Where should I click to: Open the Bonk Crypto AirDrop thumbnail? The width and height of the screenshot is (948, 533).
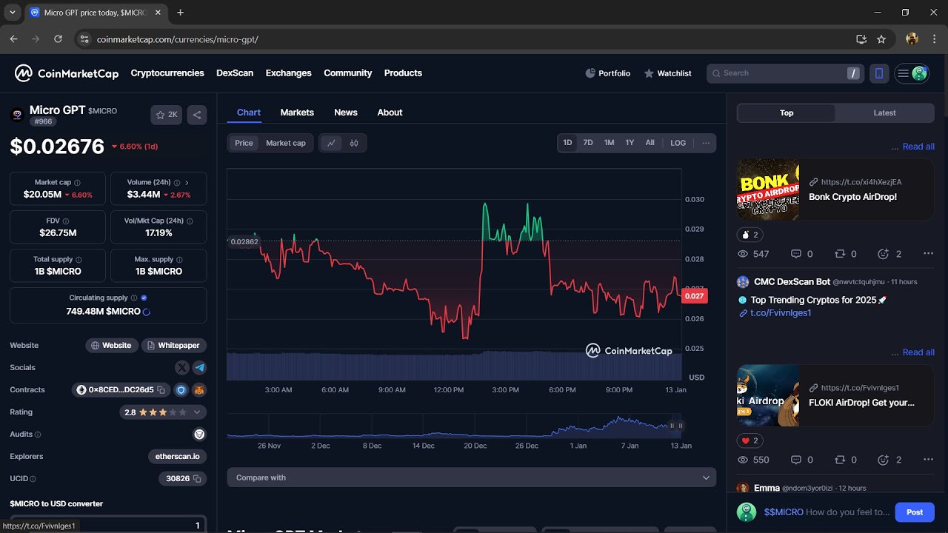pyautogui.click(x=768, y=190)
